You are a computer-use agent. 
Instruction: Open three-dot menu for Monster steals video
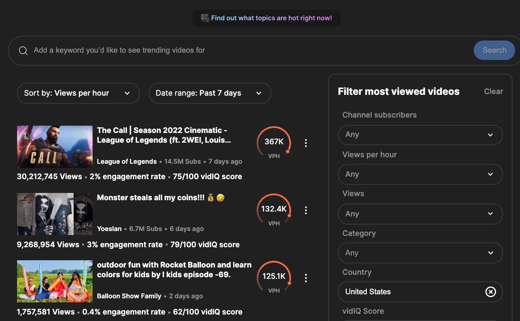(306, 210)
